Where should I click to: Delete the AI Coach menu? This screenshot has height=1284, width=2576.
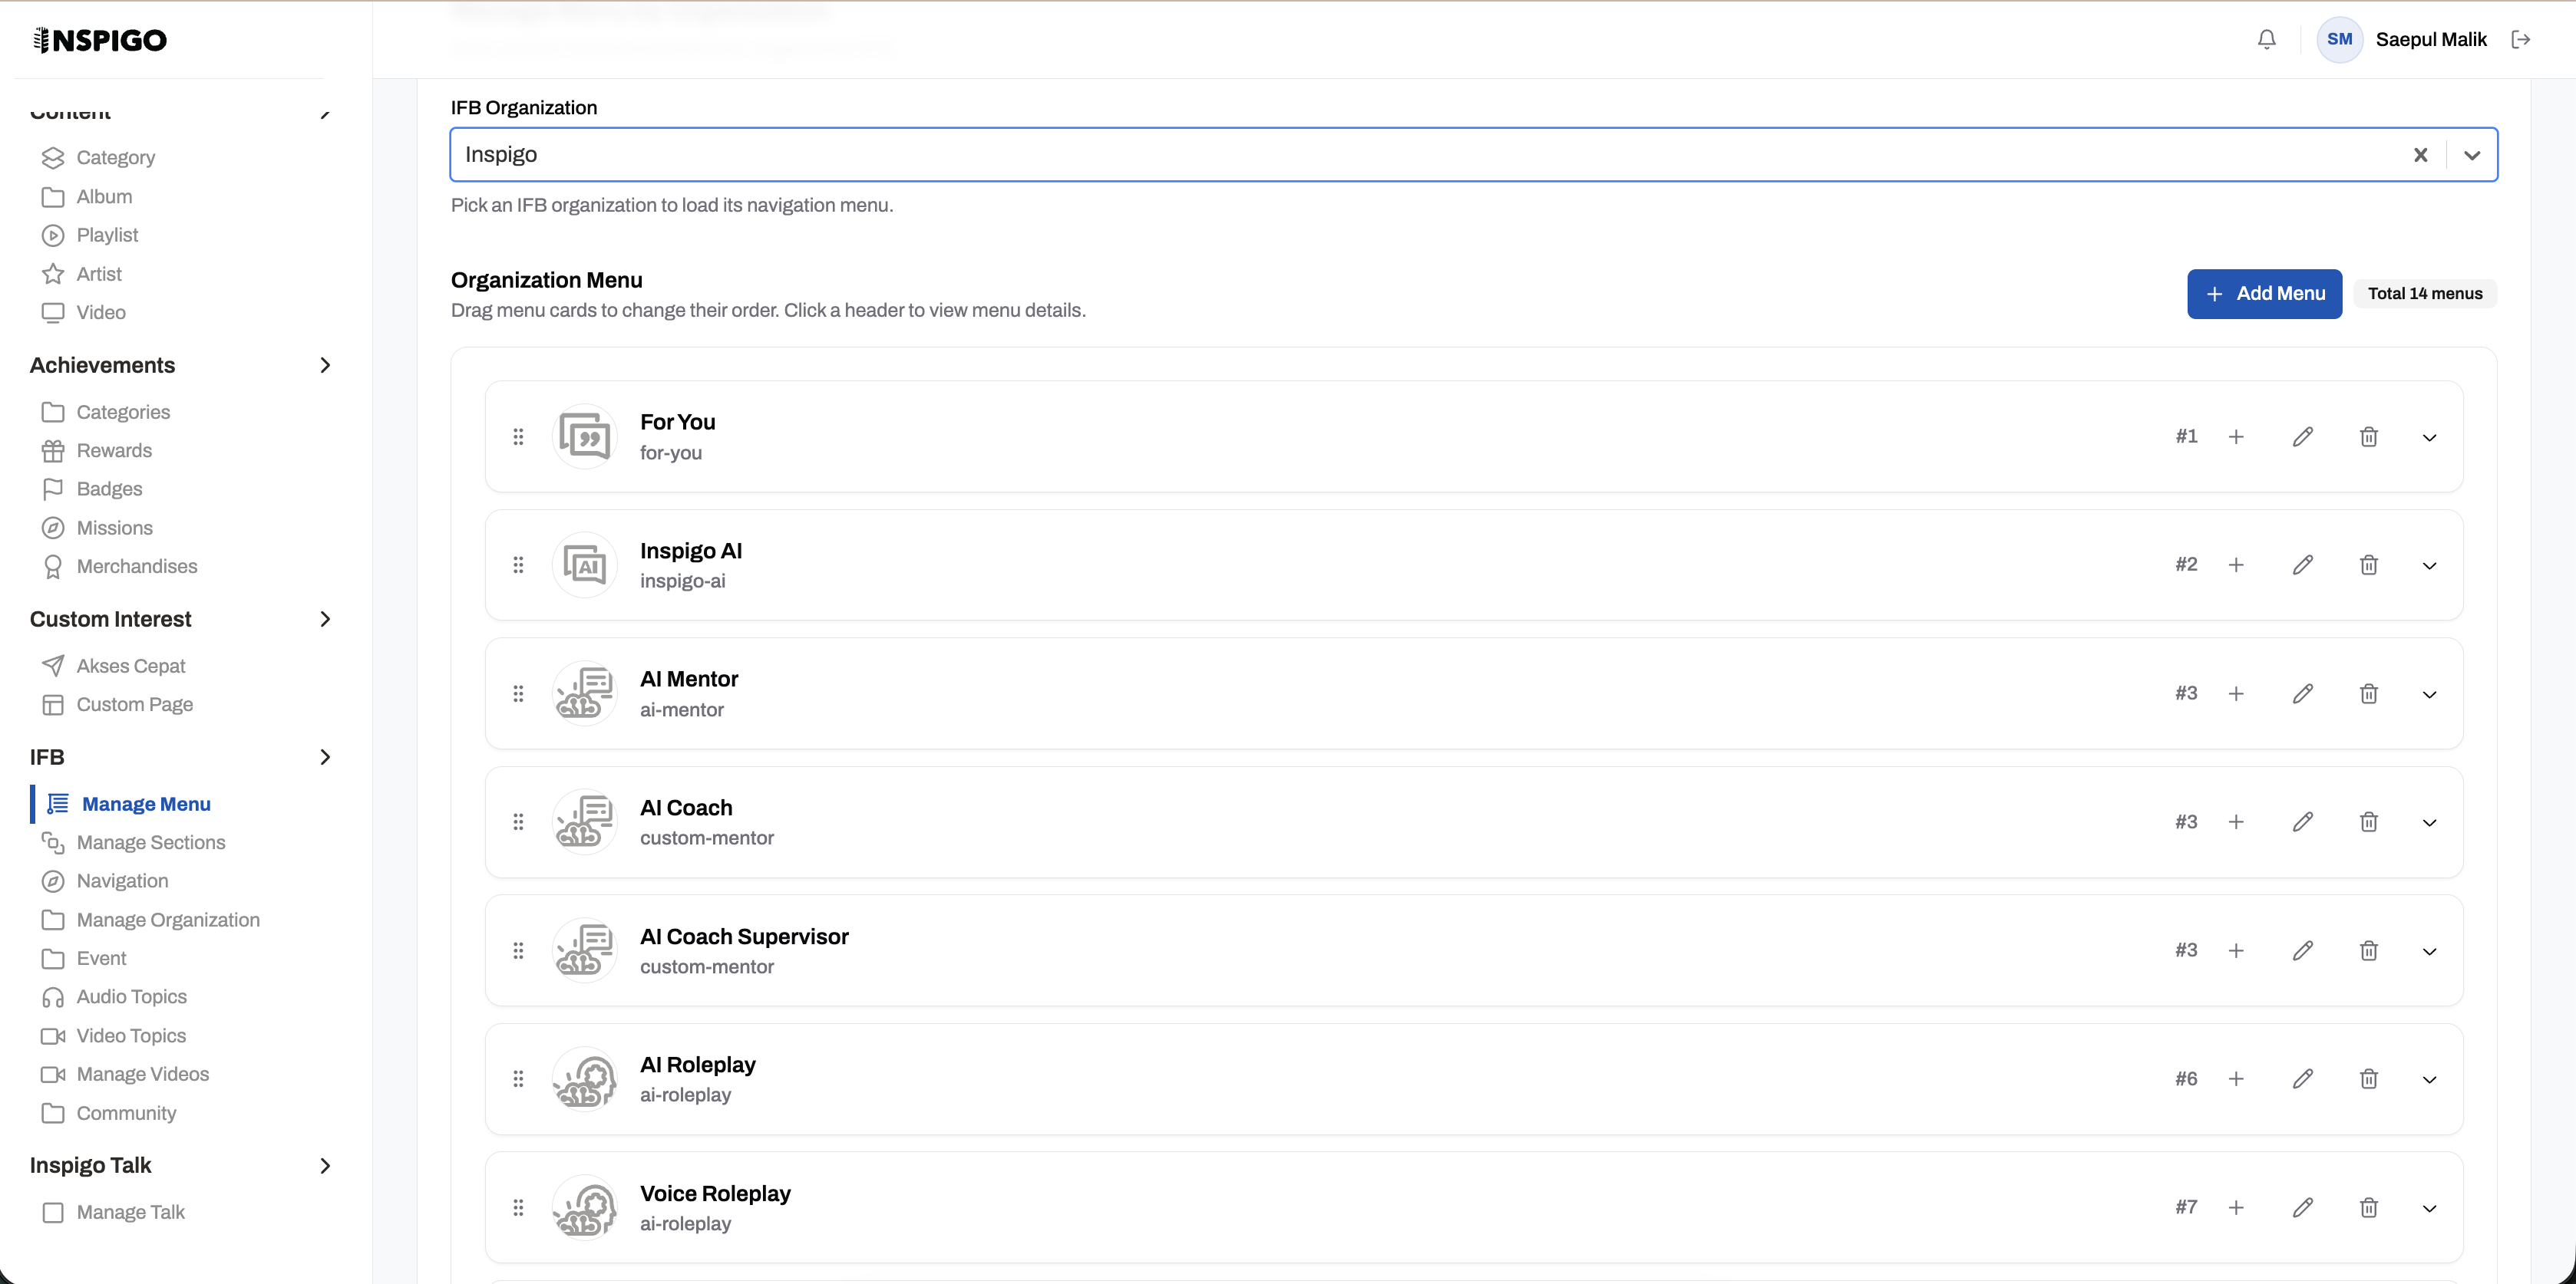click(2368, 822)
